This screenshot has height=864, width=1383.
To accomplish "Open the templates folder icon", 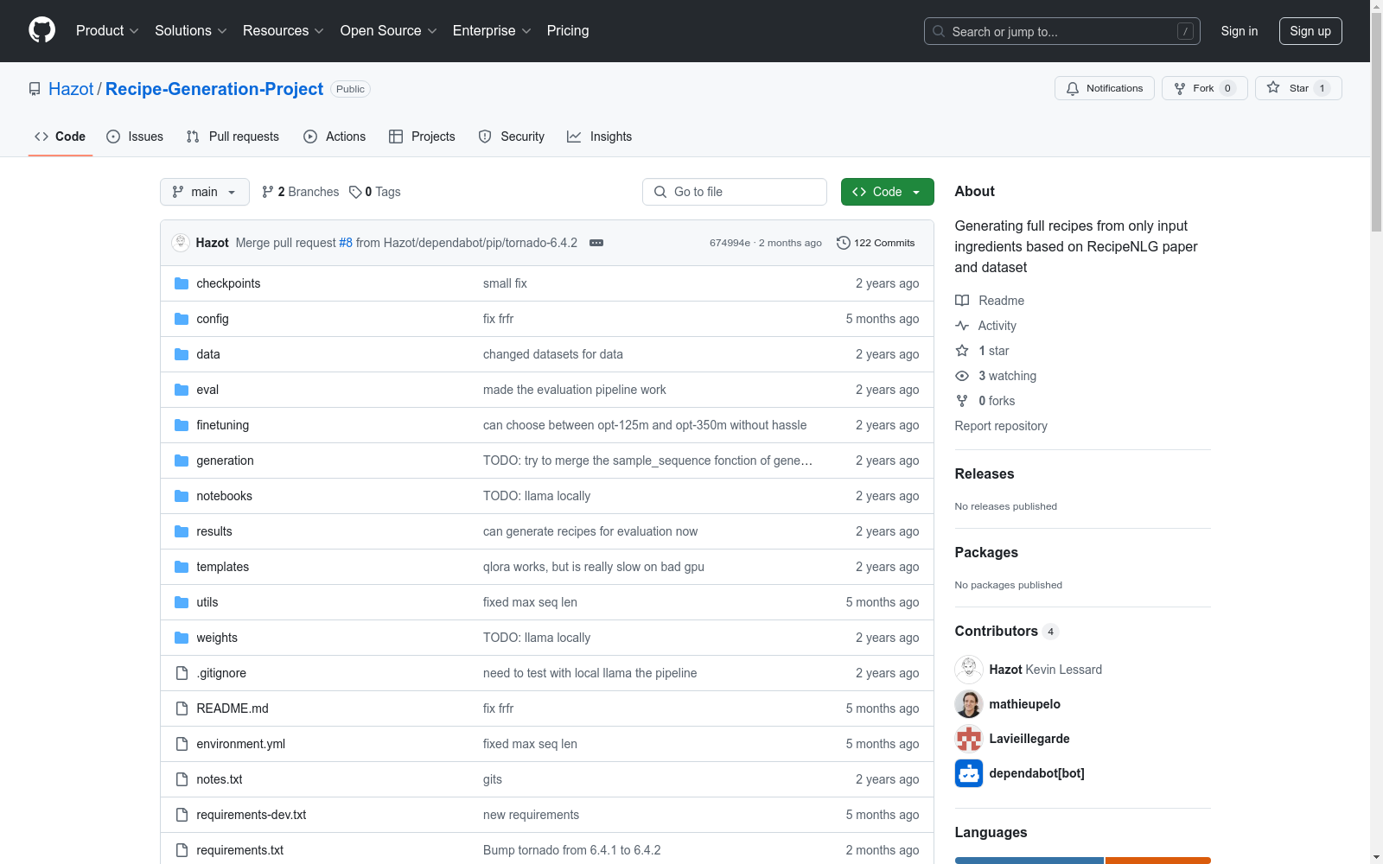I will coord(182,567).
